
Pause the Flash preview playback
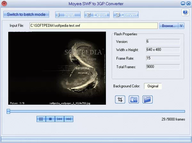tap(41, 119)
